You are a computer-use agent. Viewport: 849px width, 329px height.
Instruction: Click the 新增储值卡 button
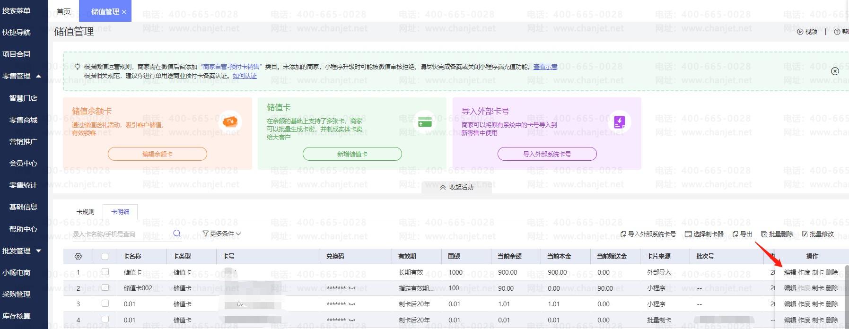coord(352,154)
